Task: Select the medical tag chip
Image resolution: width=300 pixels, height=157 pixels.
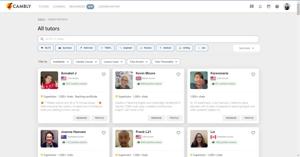Action: tap(165, 48)
